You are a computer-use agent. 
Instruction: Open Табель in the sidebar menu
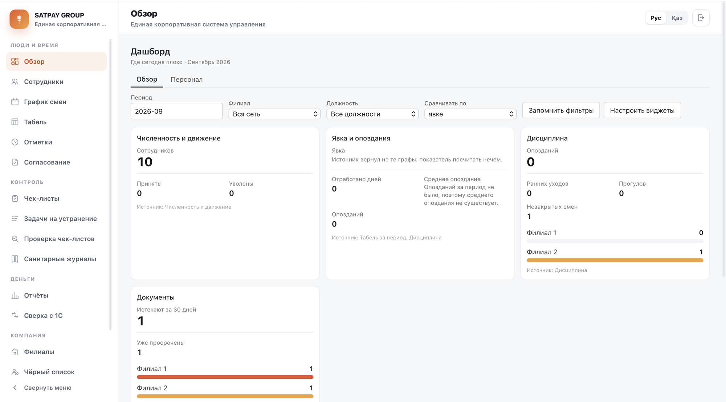pos(56,122)
